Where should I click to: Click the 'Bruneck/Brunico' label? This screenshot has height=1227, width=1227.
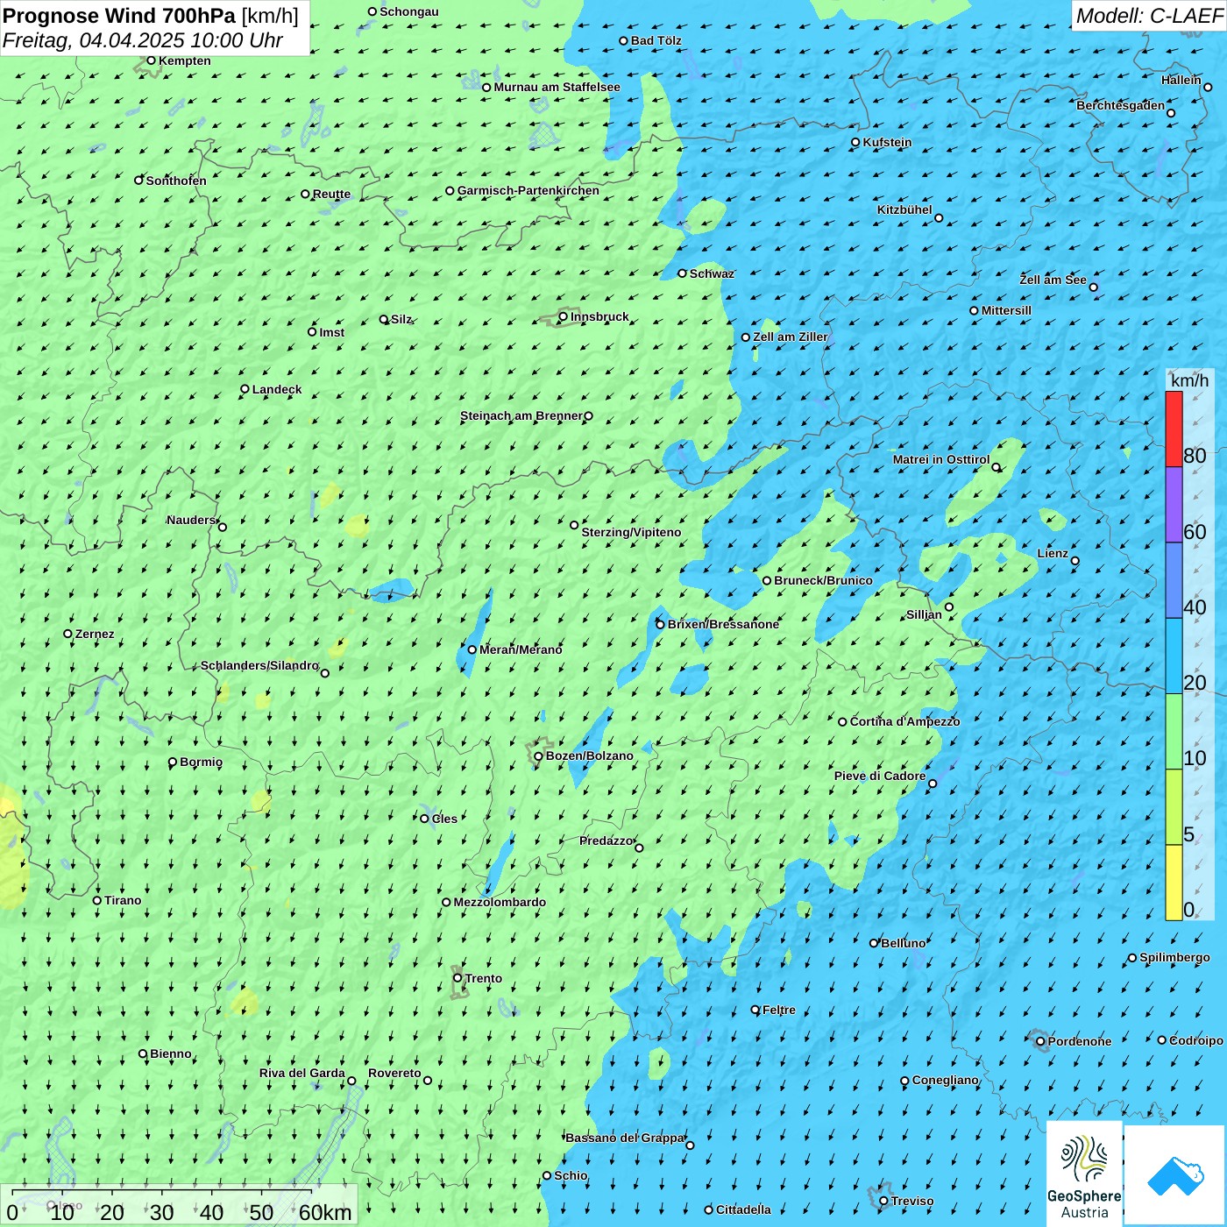823,580
